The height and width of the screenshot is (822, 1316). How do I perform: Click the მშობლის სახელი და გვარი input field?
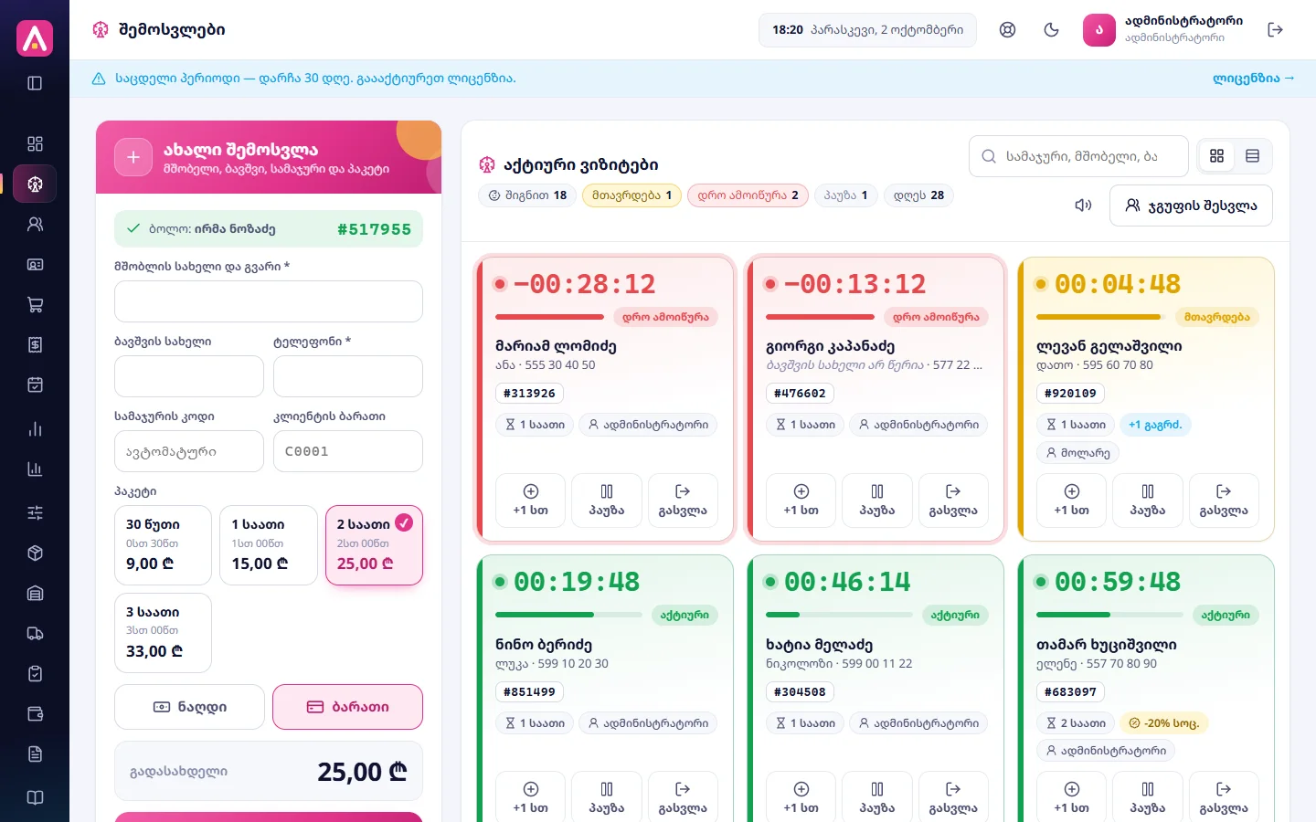[x=269, y=301]
